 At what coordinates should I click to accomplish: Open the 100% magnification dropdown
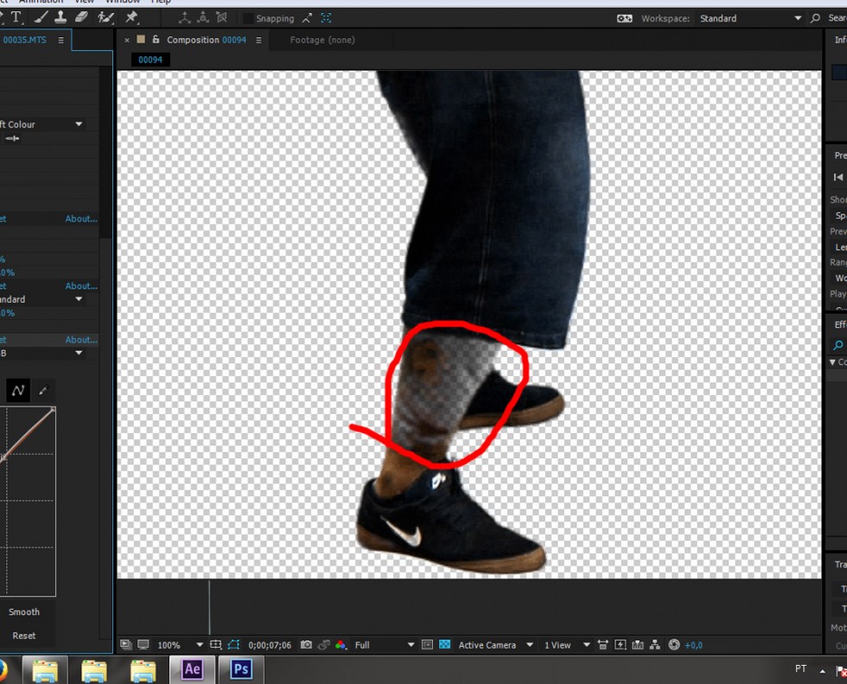click(x=200, y=645)
